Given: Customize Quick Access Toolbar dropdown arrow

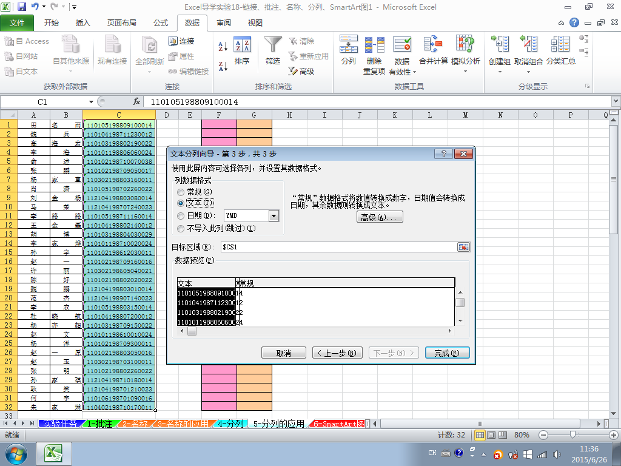Looking at the screenshot, I should coord(74,7).
